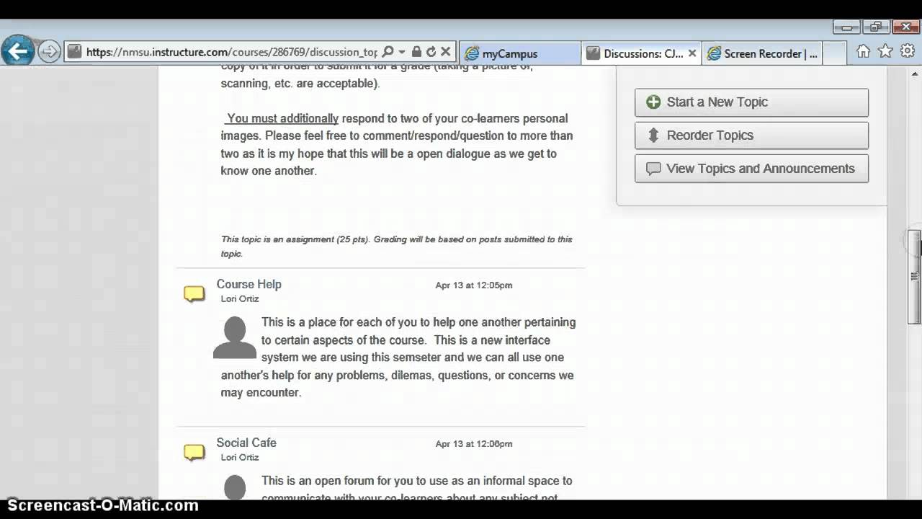
Task: Go back with the browser back arrow
Action: pos(18,51)
